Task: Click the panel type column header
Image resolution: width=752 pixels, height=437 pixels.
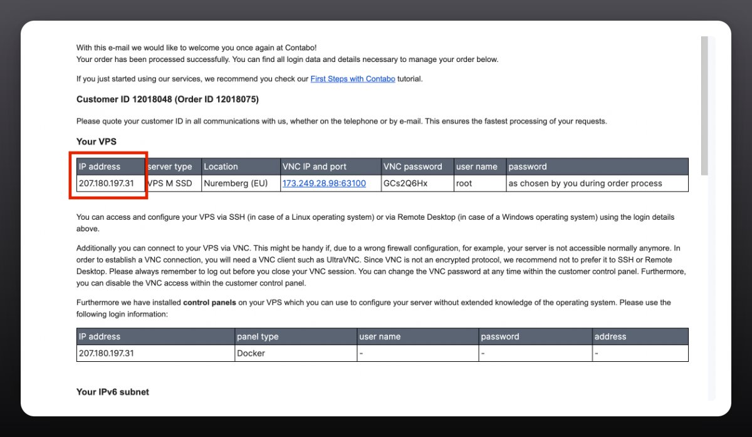Action: [x=258, y=336]
